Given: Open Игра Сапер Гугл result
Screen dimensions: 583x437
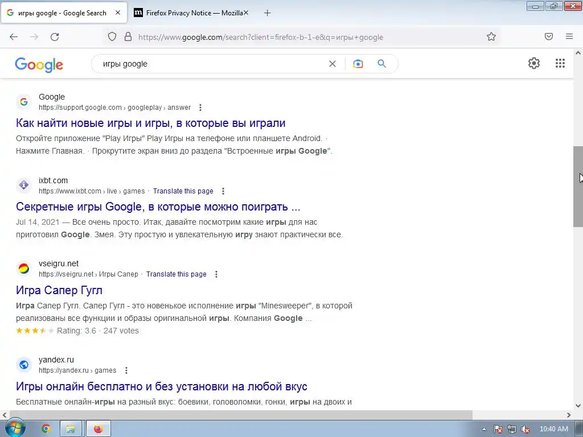Looking at the screenshot, I should pos(59,290).
